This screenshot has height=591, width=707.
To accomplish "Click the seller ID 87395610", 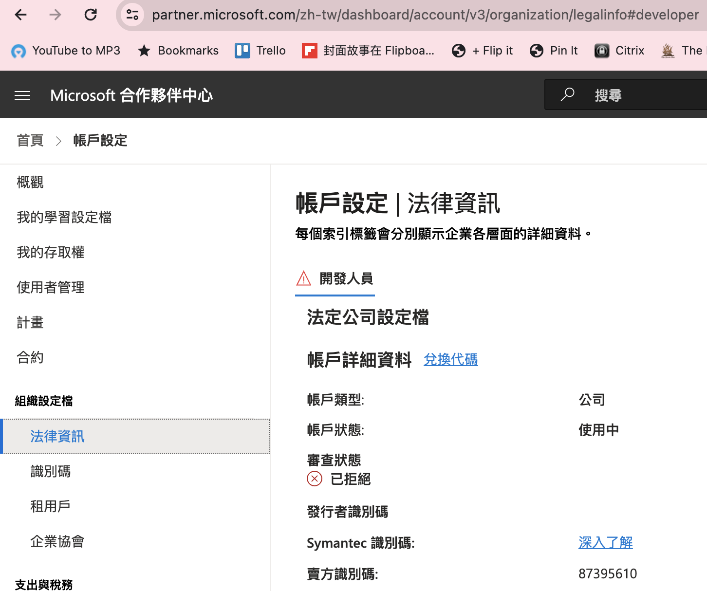I will [x=608, y=574].
